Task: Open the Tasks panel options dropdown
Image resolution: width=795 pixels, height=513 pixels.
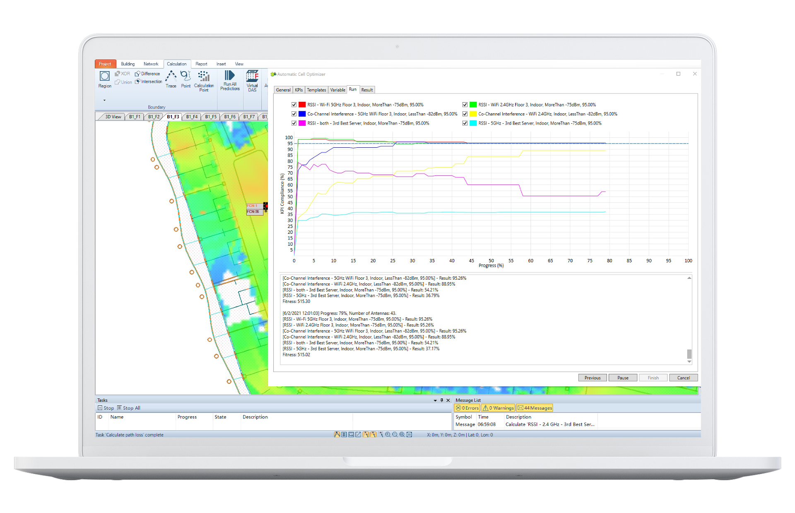Action: (x=435, y=400)
